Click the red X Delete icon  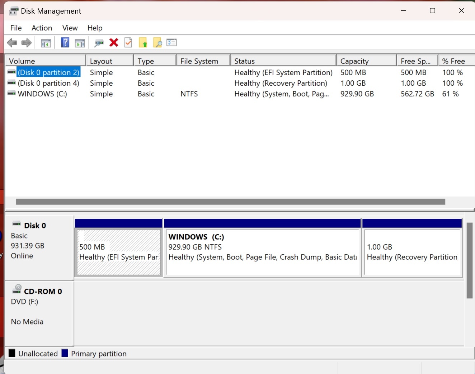click(114, 43)
